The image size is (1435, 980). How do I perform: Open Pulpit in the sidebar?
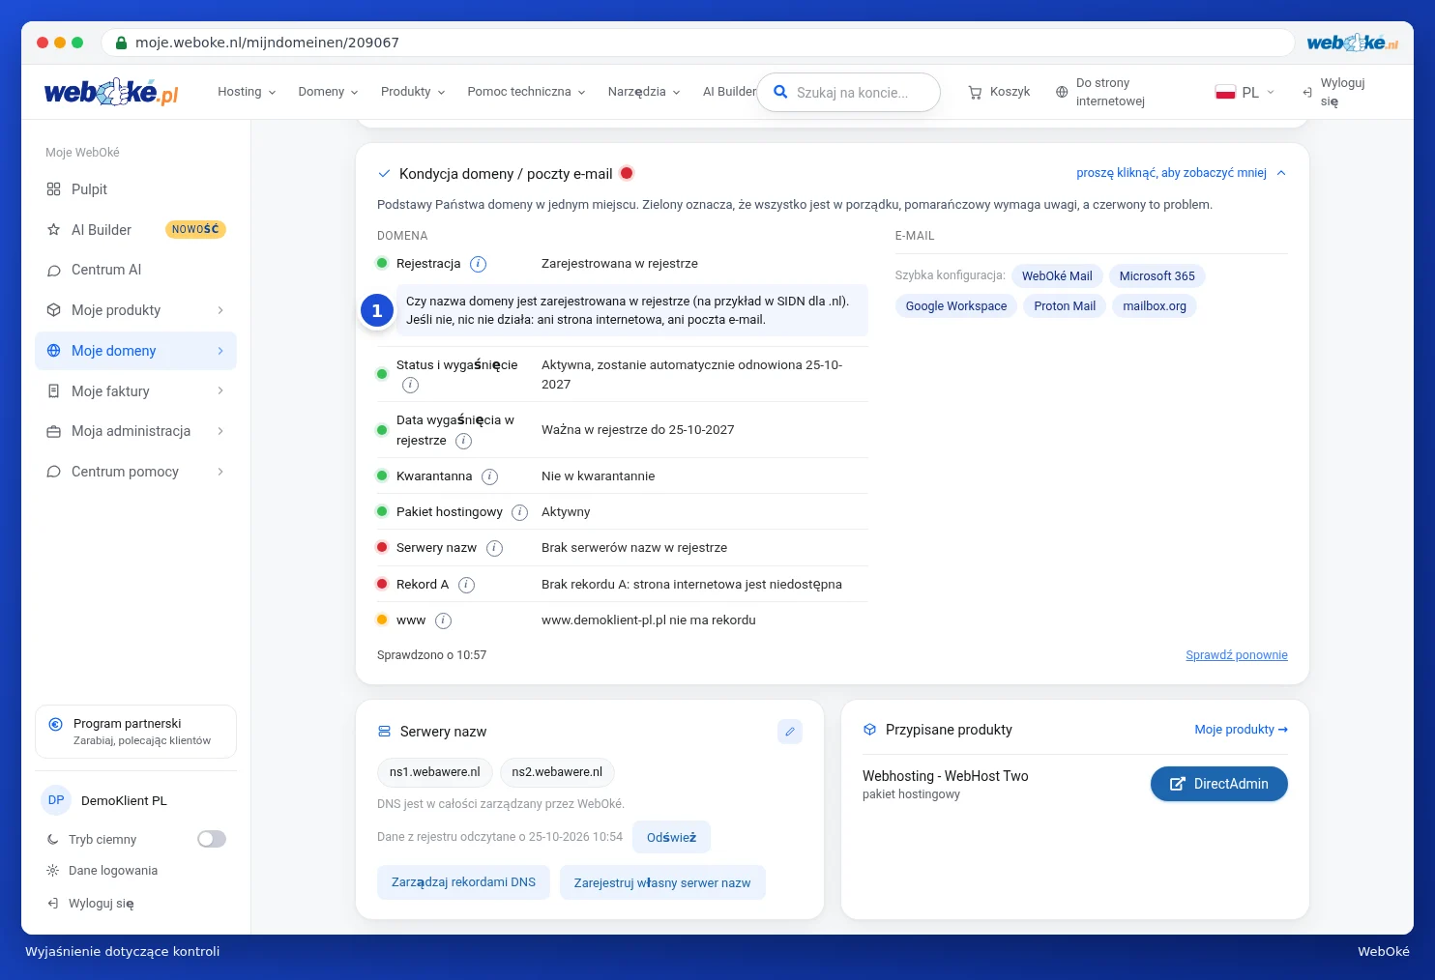point(135,189)
